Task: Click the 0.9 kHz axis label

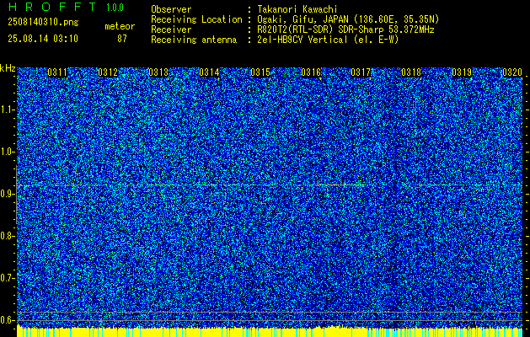Action: point(8,194)
